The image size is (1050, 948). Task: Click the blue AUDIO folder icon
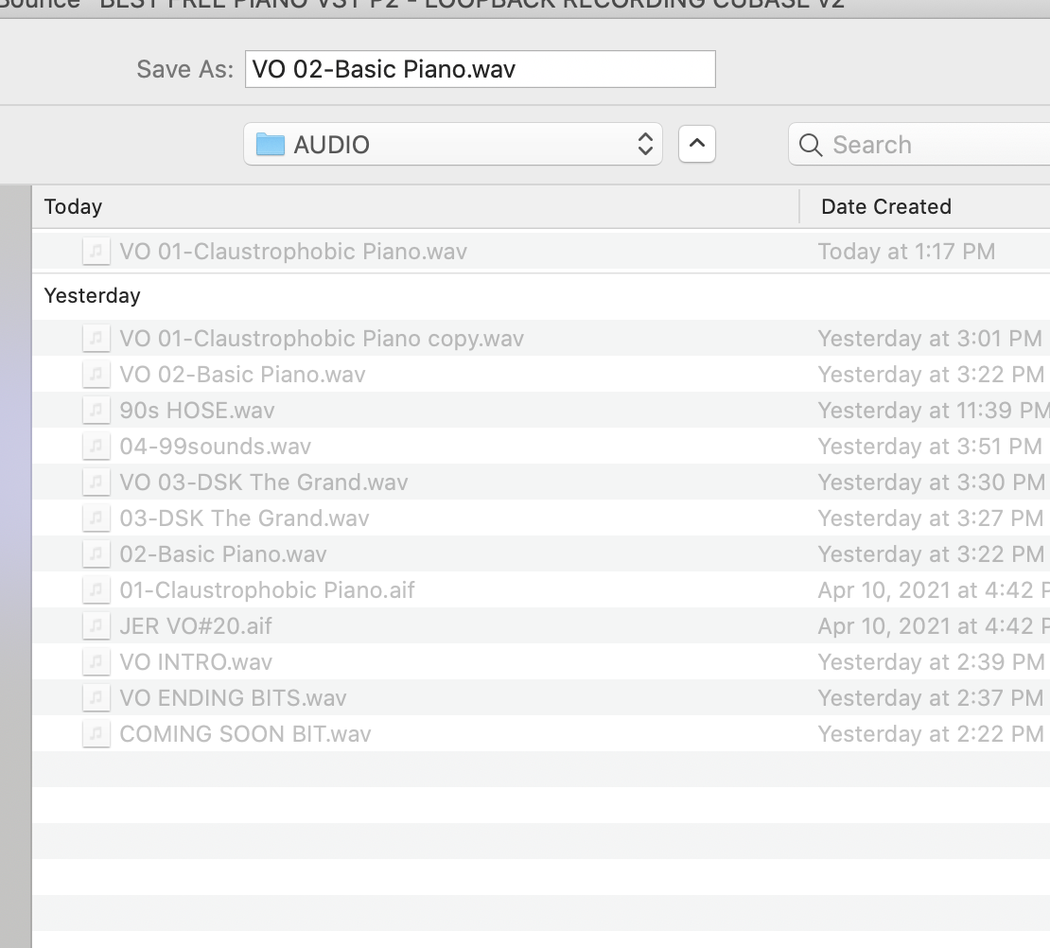271,145
